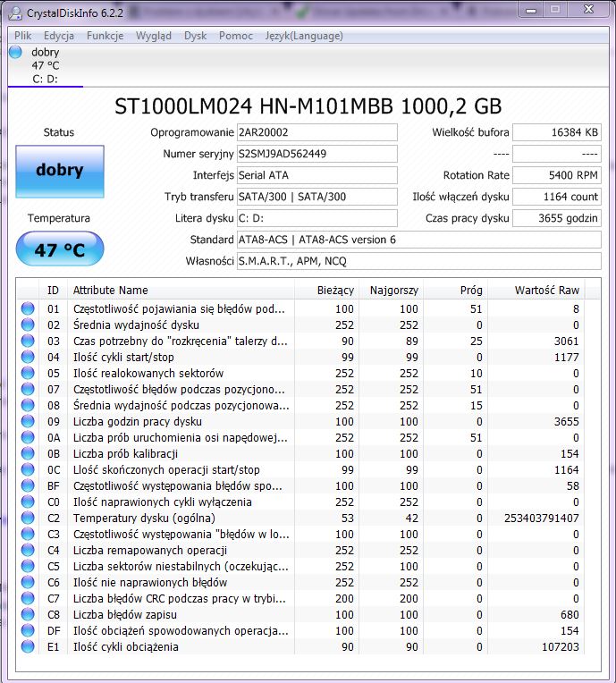Click the Litera dysku field

pyautogui.click(x=316, y=218)
